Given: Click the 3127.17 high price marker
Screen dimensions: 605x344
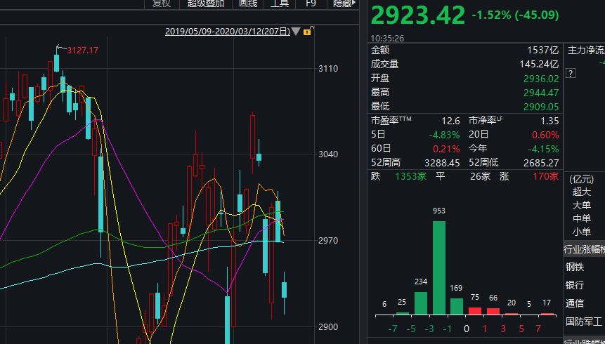Looking at the screenshot, I should [83, 50].
